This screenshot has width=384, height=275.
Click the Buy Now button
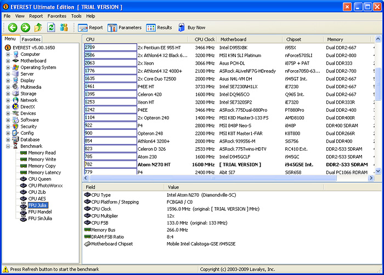191,27
